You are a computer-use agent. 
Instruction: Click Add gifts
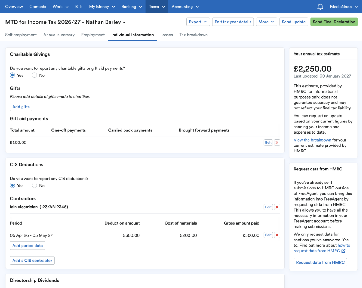pyautogui.click(x=21, y=107)
